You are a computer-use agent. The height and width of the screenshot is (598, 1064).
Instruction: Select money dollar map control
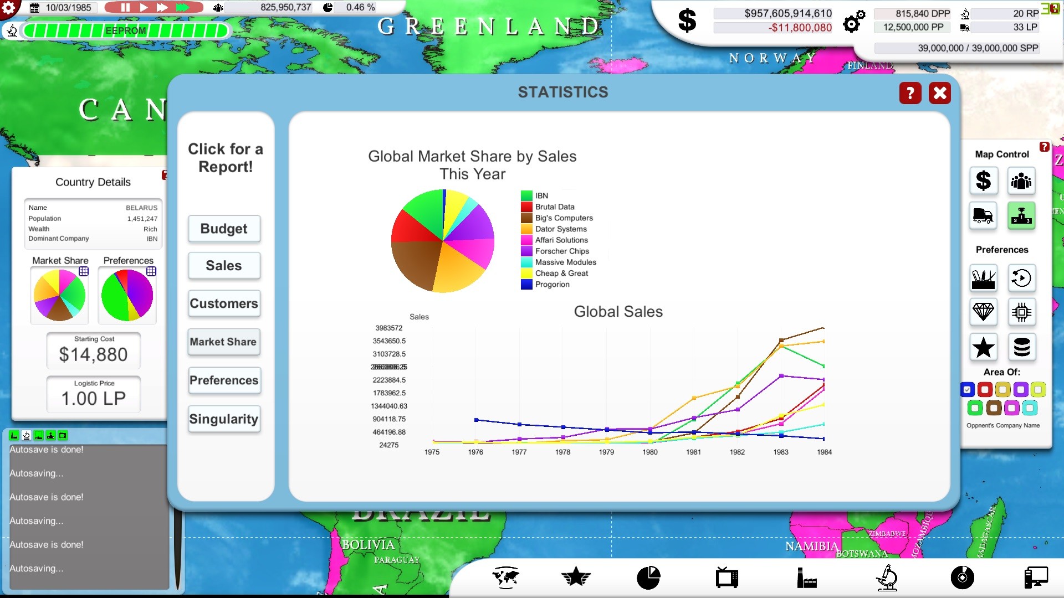coord(983,181)
